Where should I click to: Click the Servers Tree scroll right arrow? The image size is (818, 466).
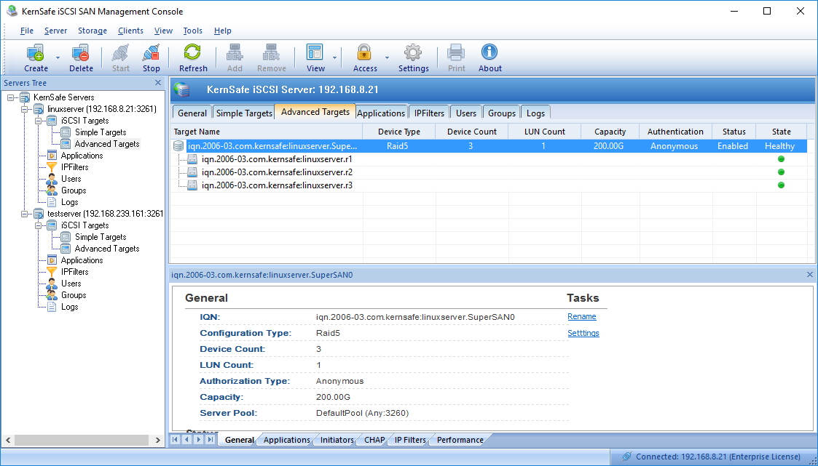pyautogui.click(x=158, y=441)
